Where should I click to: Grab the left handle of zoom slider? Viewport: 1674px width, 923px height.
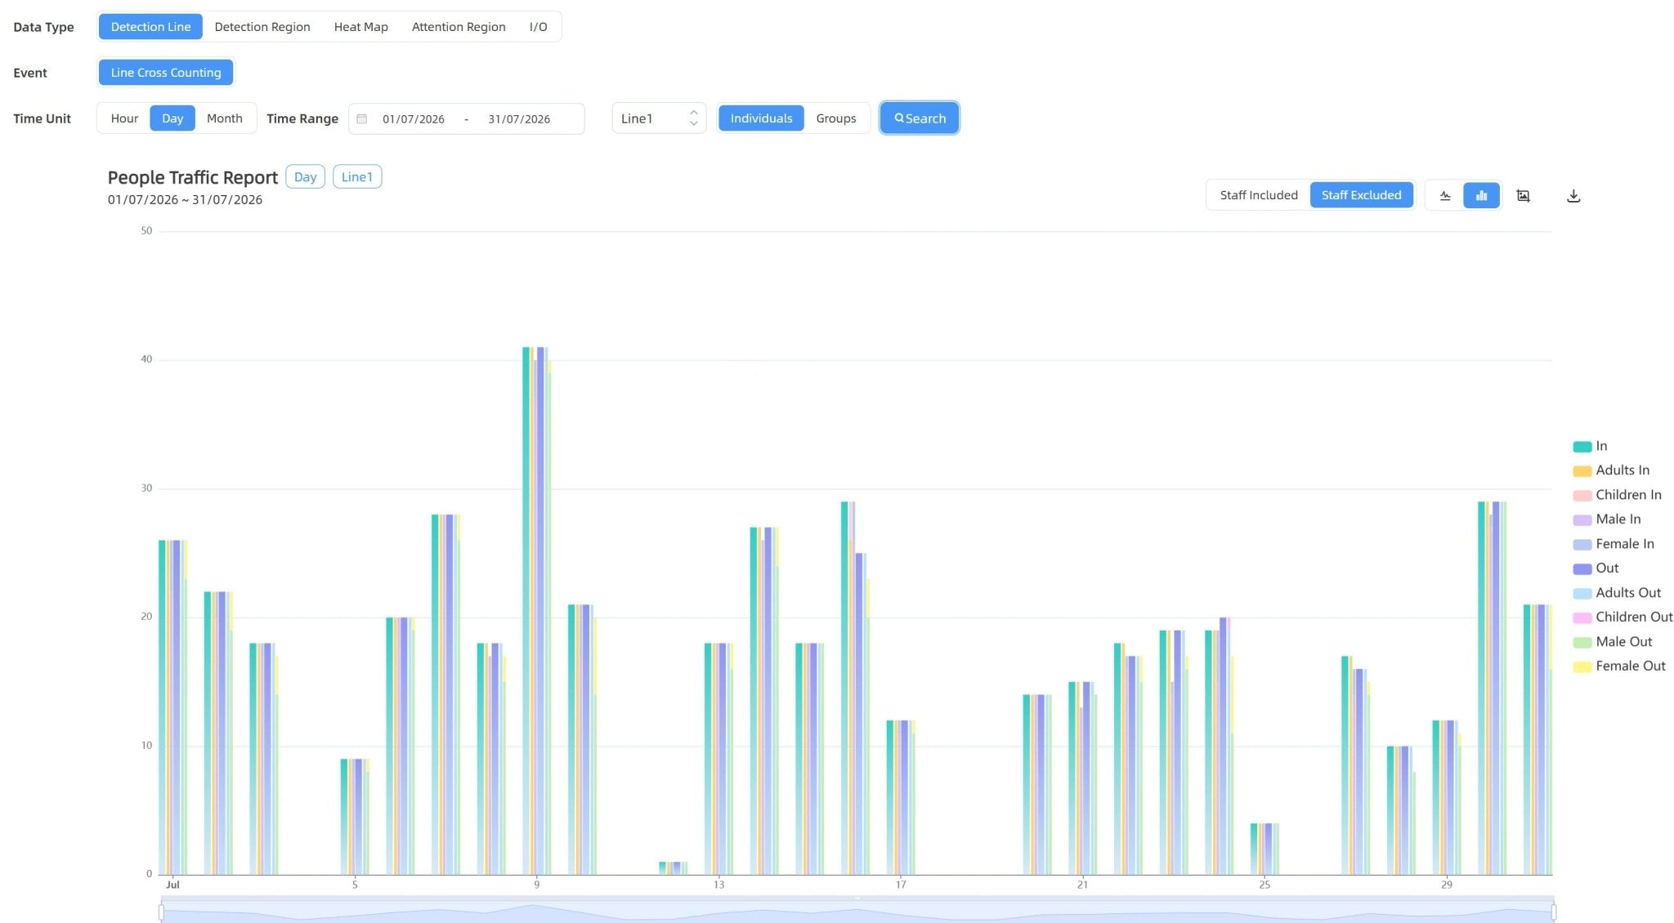[x=162, y=912]
